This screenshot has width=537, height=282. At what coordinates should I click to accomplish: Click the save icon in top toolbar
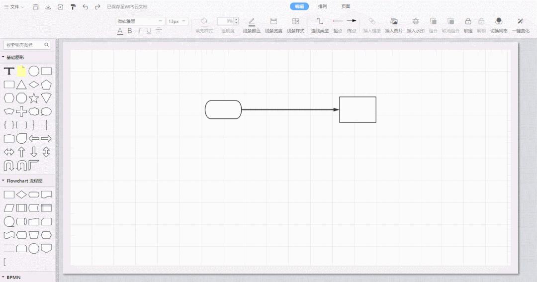point(35,7)
